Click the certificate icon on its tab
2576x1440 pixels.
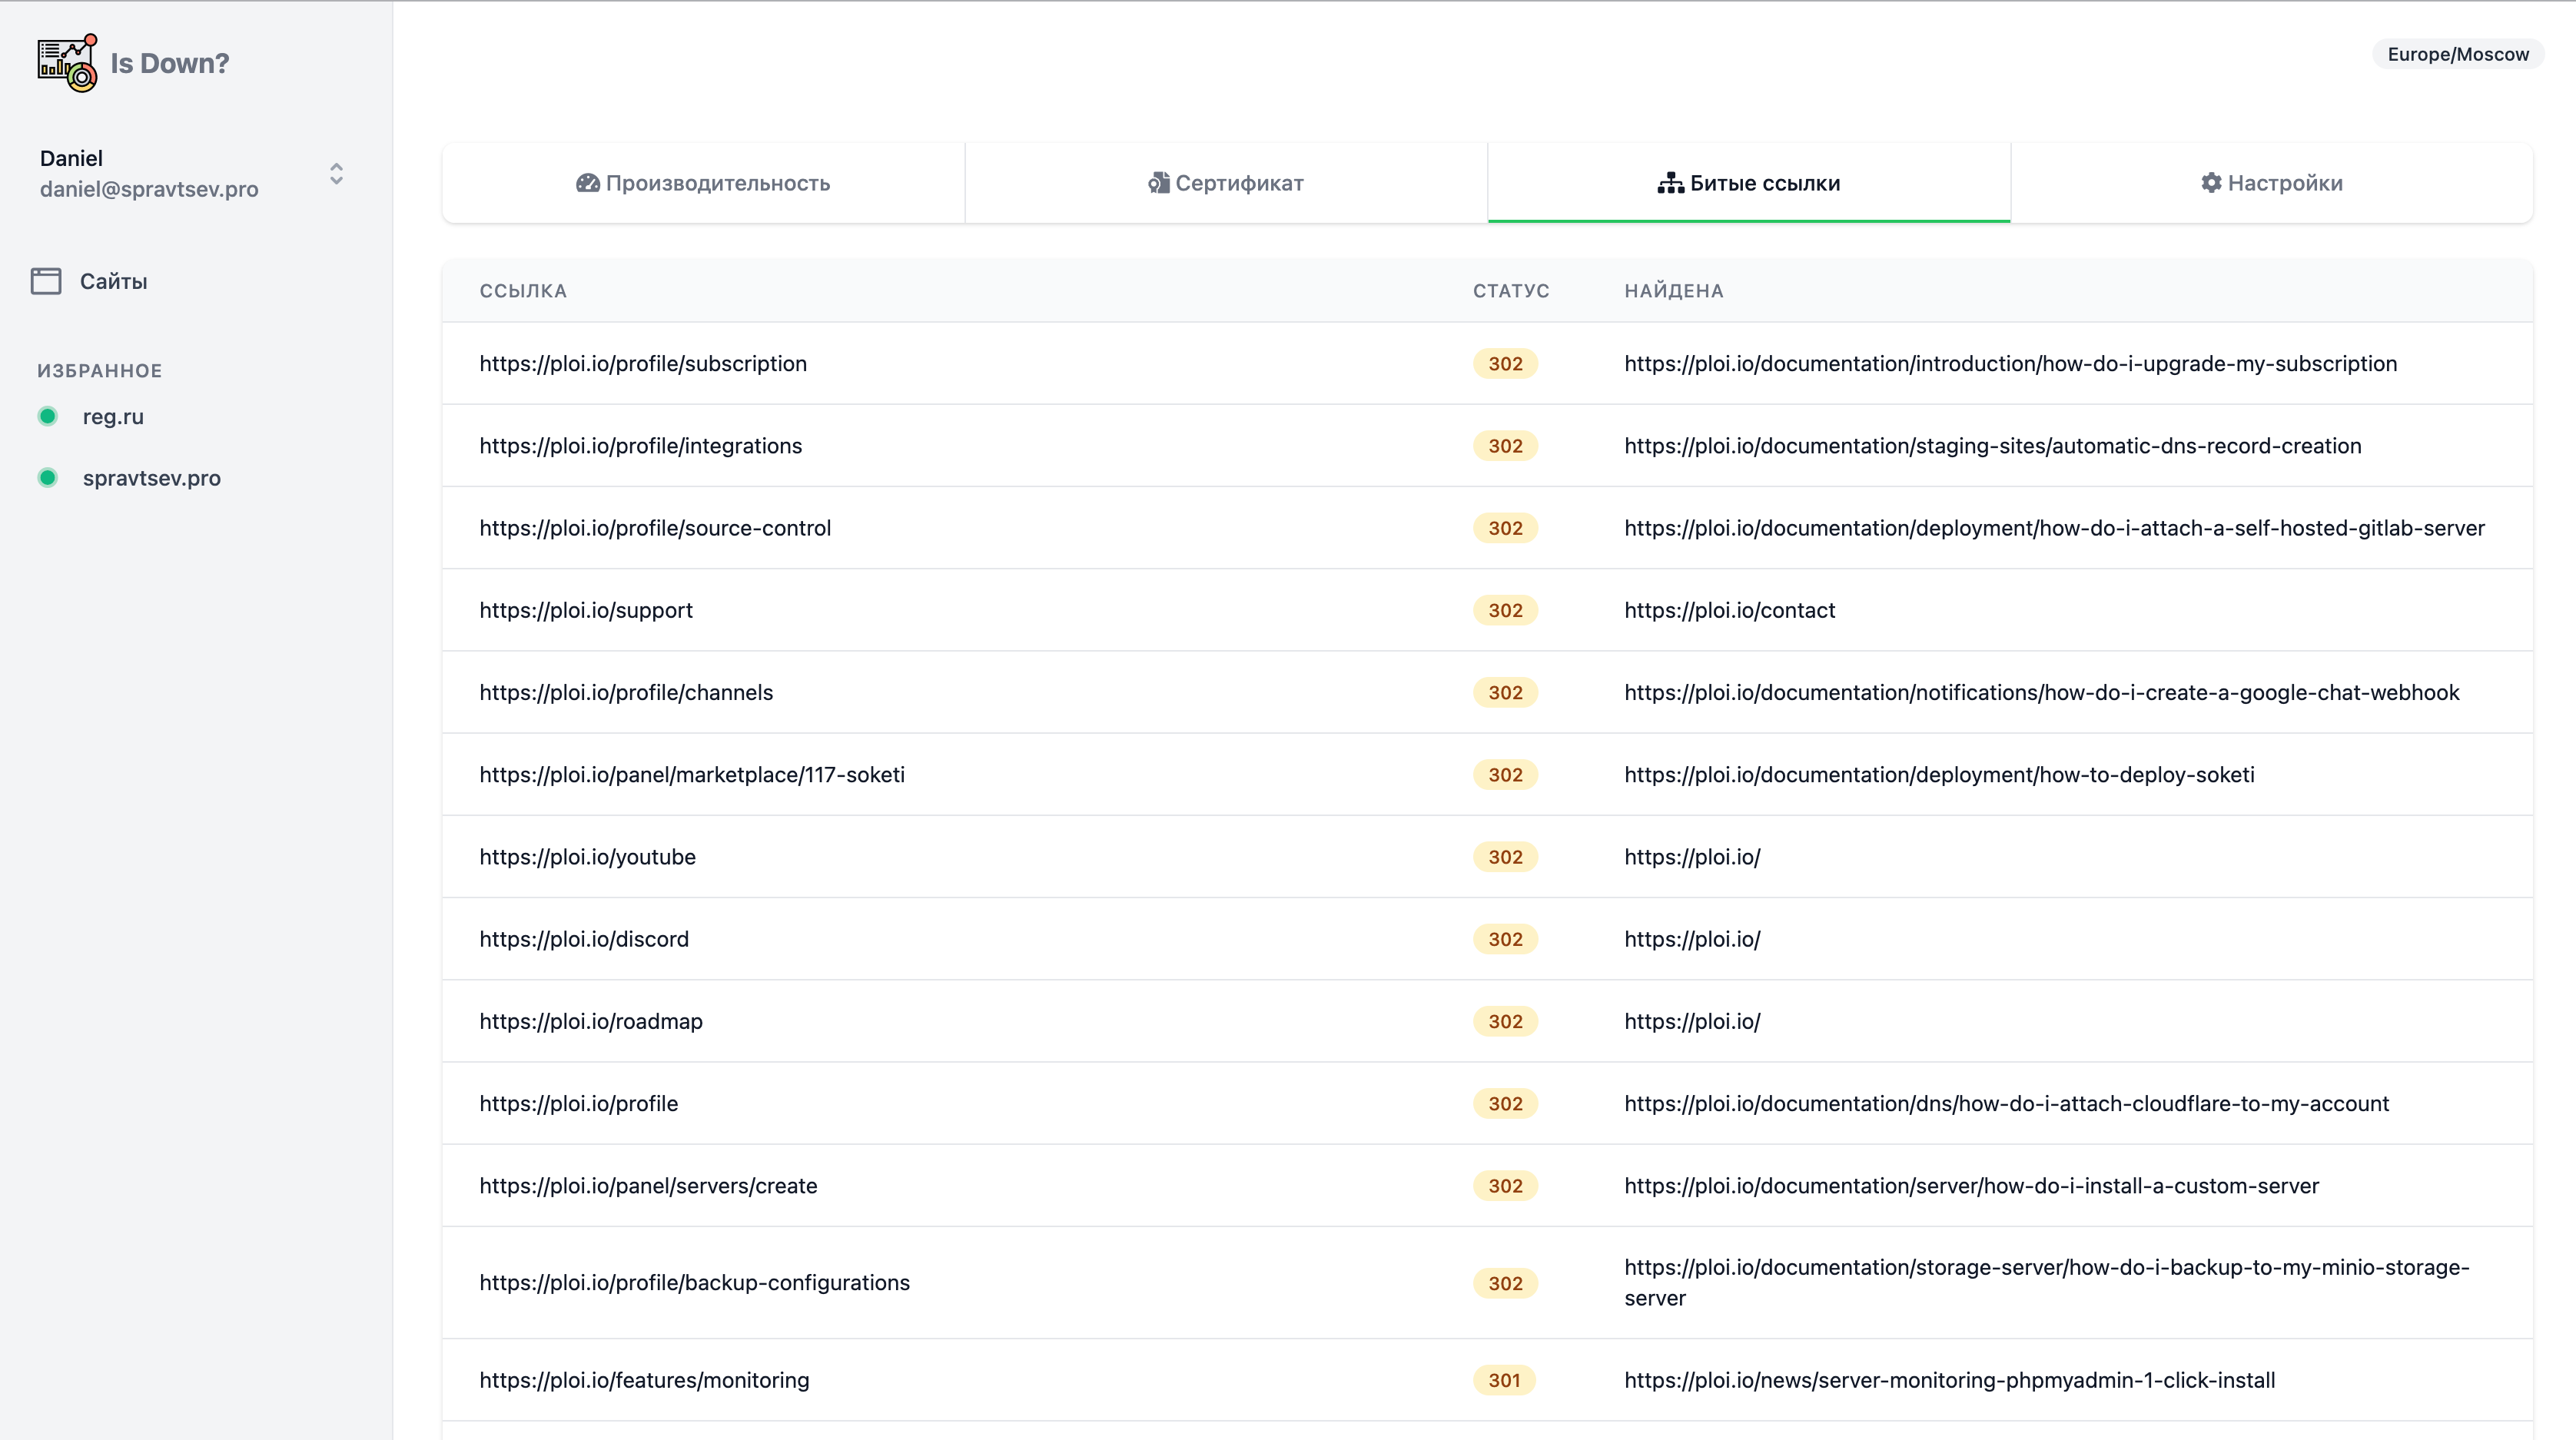click(x=1159, y=183)
